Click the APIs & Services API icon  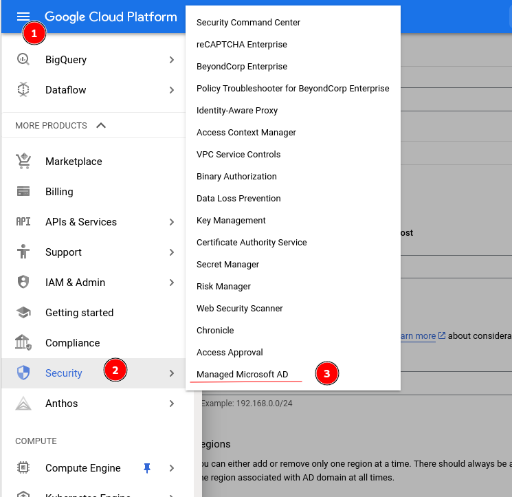coord(23,222)
